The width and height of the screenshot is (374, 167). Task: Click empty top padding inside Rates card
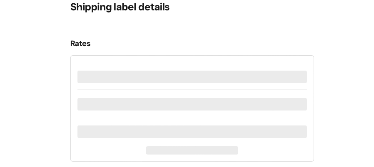click(x=192, y=63)
